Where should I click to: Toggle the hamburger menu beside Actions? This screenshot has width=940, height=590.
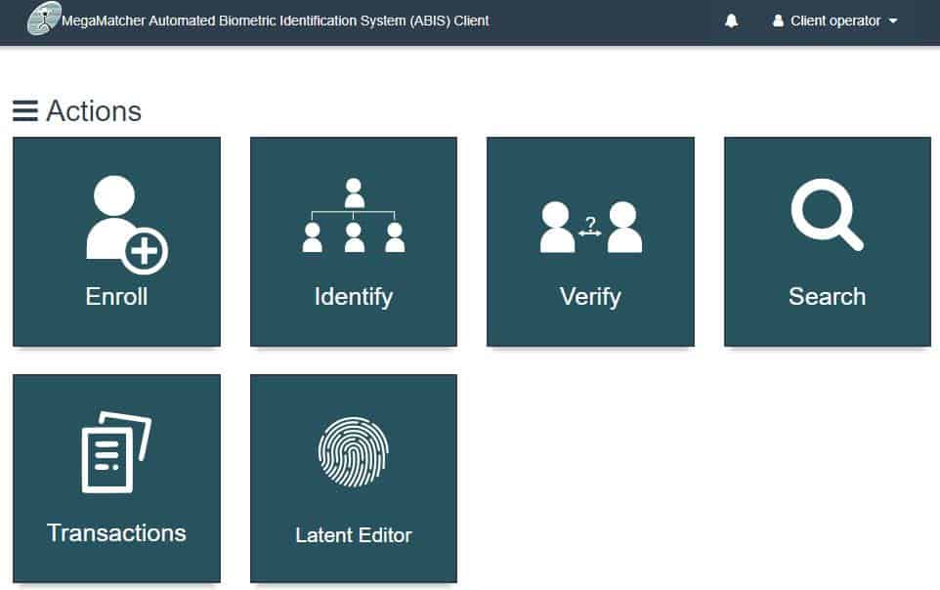tap(25, 111)
